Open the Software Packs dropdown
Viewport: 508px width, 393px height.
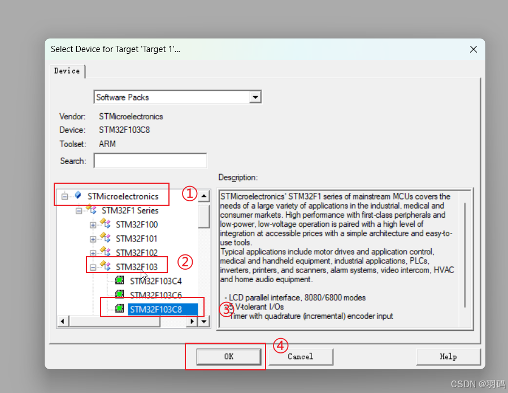[255, 97]
